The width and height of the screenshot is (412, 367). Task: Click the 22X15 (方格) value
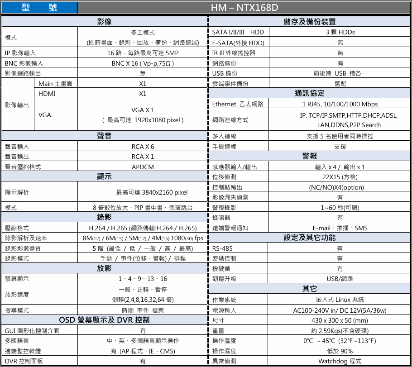click(x=340, y=177)
